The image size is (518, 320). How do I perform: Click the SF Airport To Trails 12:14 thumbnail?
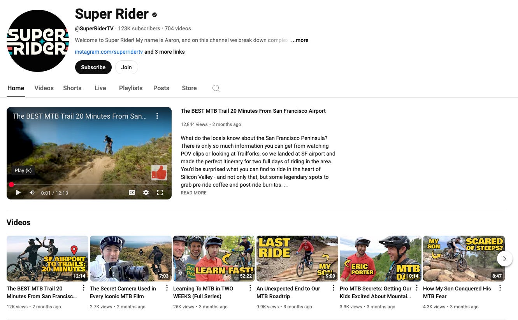click(x=47, y=259)
